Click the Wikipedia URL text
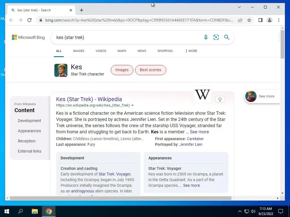The image size is (290, 217). click(x=93, y=105)
